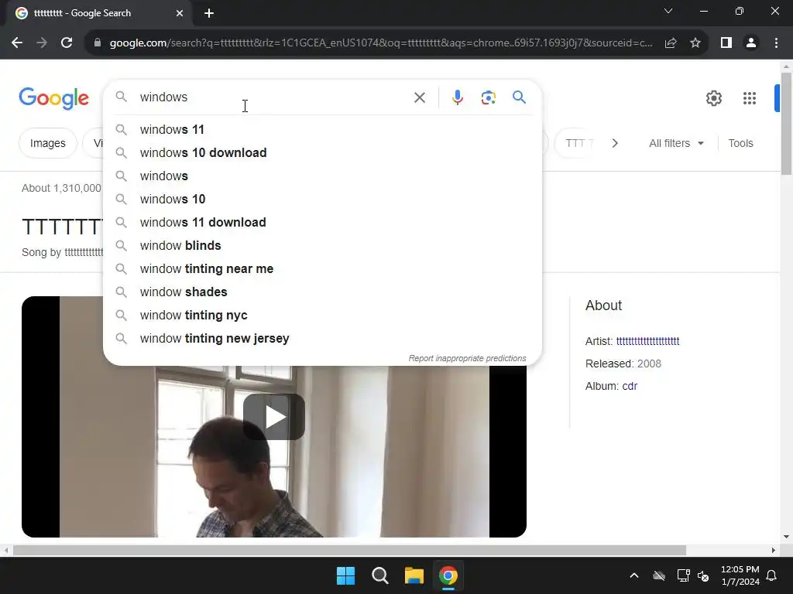Image resolution: width=793 pixels, height=594 pixels.
Task: Open the notification bell in the system tray
Action: click(772, 575)
